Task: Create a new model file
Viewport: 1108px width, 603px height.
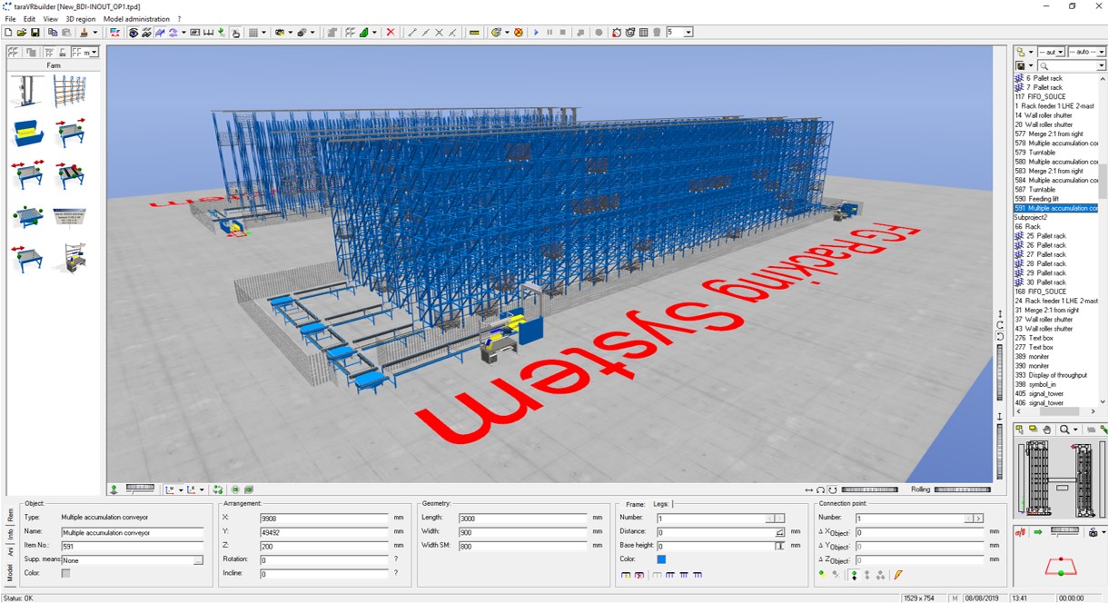Action: click(x=8, y=33)
